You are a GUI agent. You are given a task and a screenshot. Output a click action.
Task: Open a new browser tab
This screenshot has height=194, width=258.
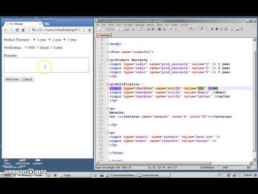pyautogui.click(x=47, y=24)
